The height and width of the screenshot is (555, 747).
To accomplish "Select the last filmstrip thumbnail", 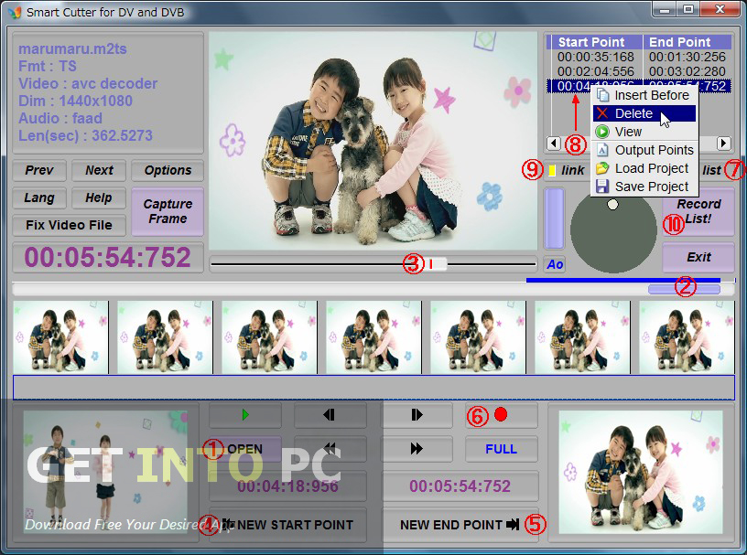I will click(687, 337).
